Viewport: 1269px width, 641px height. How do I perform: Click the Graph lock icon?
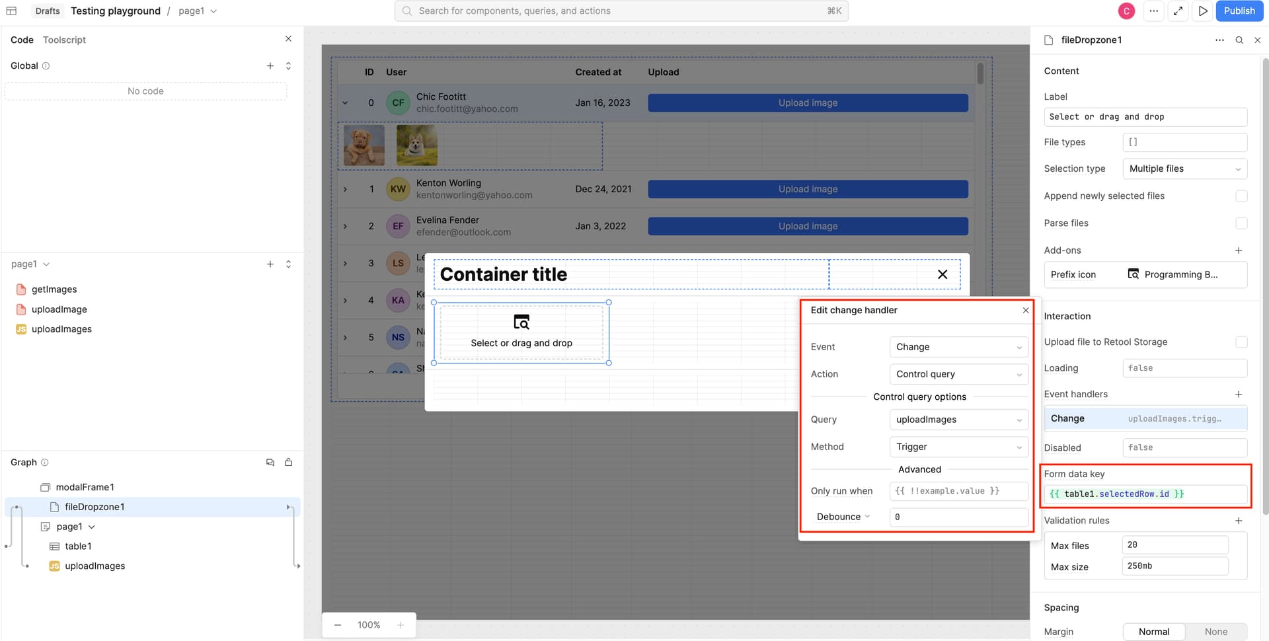point(288,463)
